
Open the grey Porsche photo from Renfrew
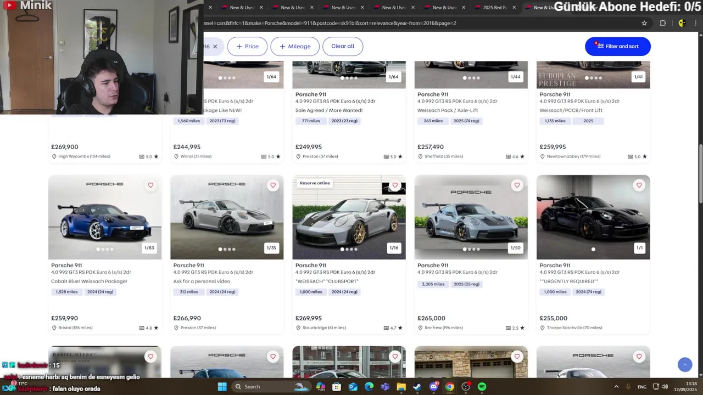pos(471,217)
